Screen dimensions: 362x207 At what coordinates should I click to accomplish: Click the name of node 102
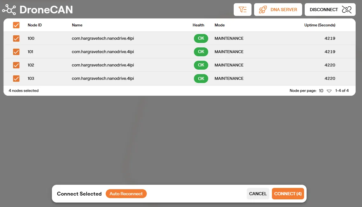(x=103, y=65)
